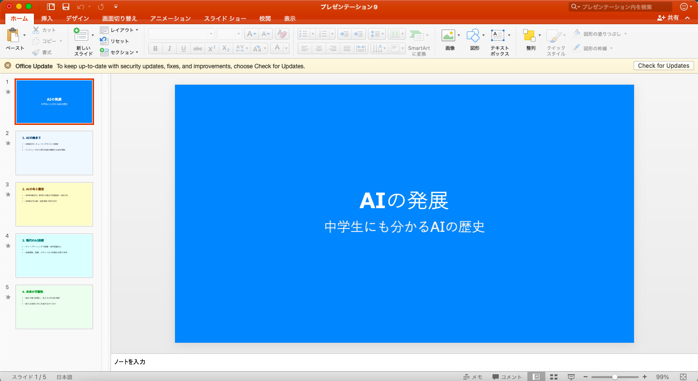Click the 日本語 language indicator in status bar

(64, 377)
